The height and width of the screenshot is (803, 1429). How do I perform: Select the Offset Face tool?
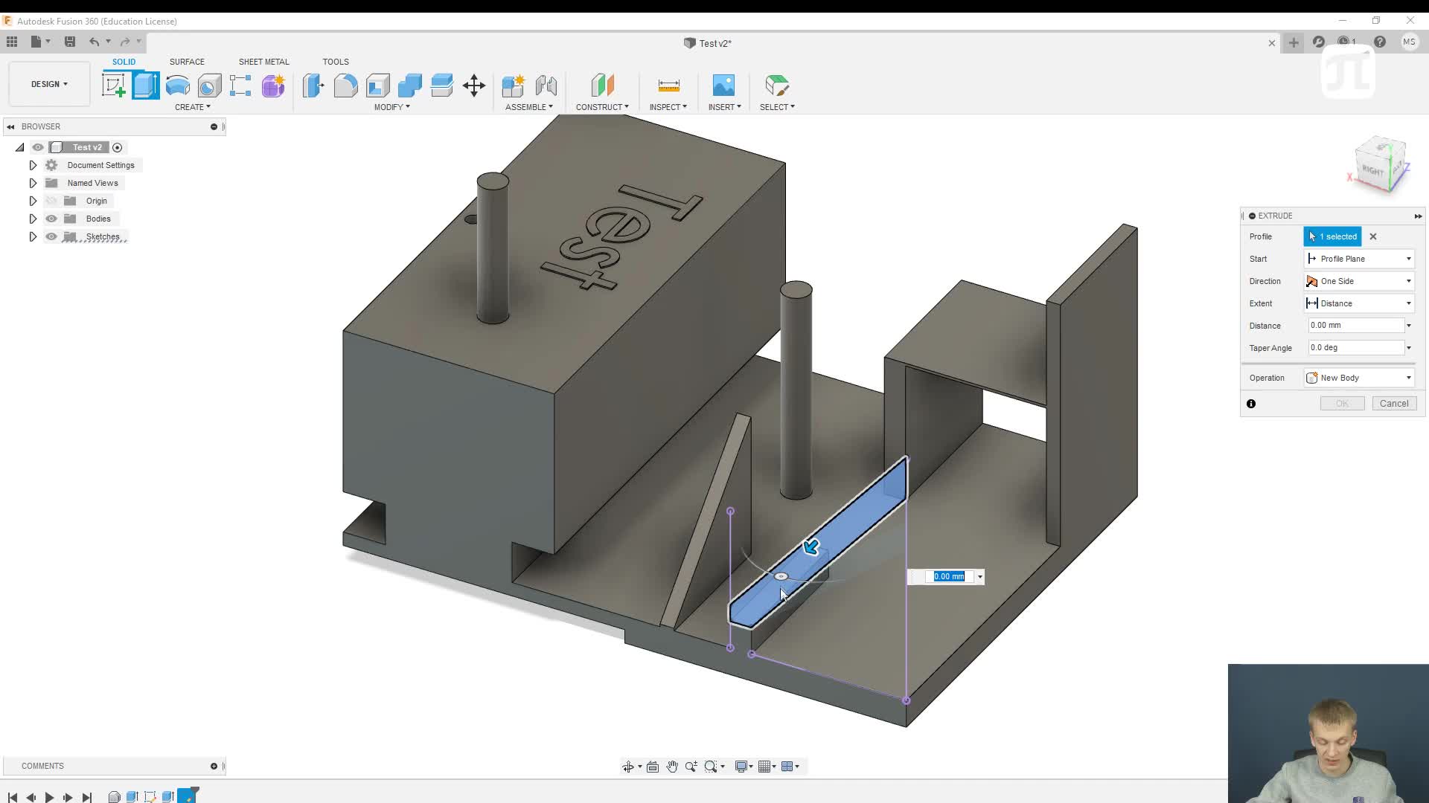[442, 86]
